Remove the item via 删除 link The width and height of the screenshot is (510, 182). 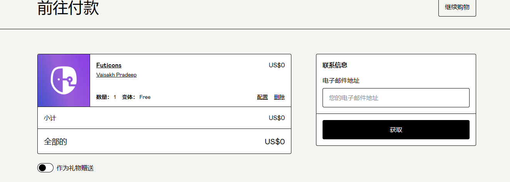point(279,97)
